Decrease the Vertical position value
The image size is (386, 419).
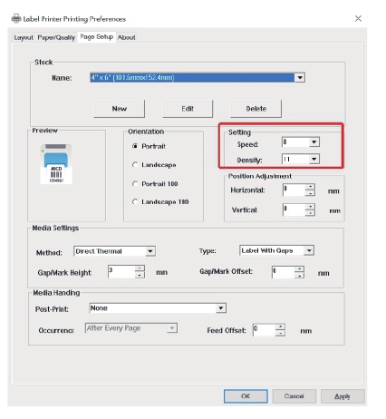(310, 213)
